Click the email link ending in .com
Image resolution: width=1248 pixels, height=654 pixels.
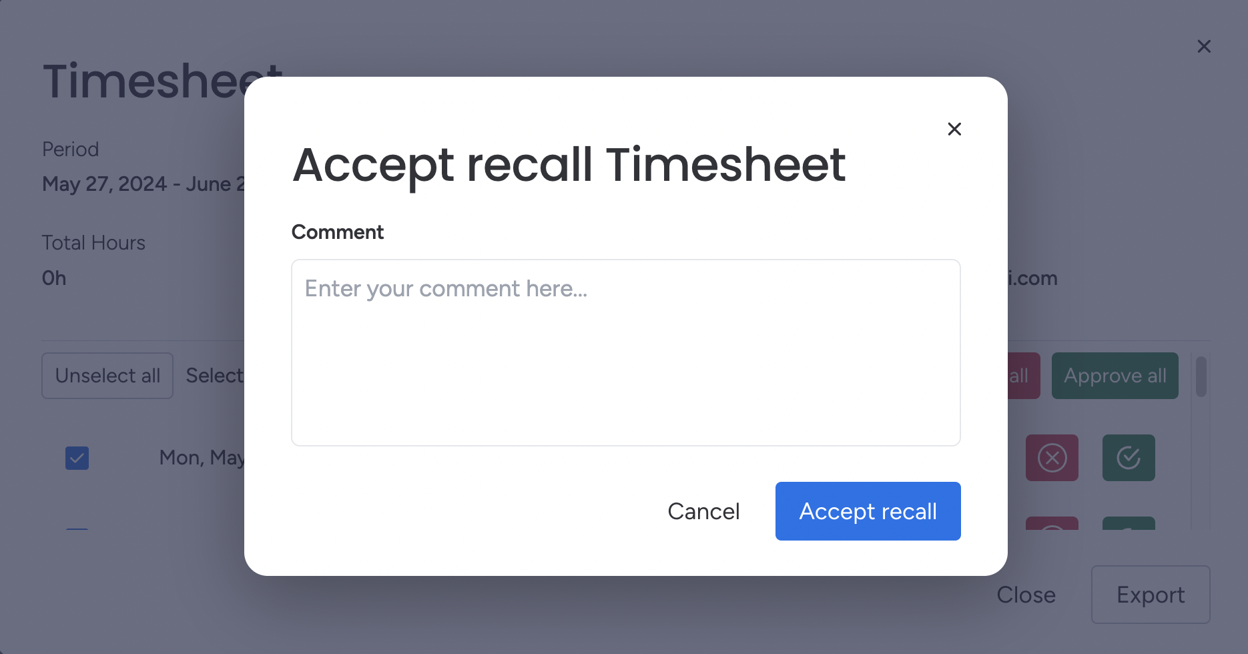(x=1031, y=278)
